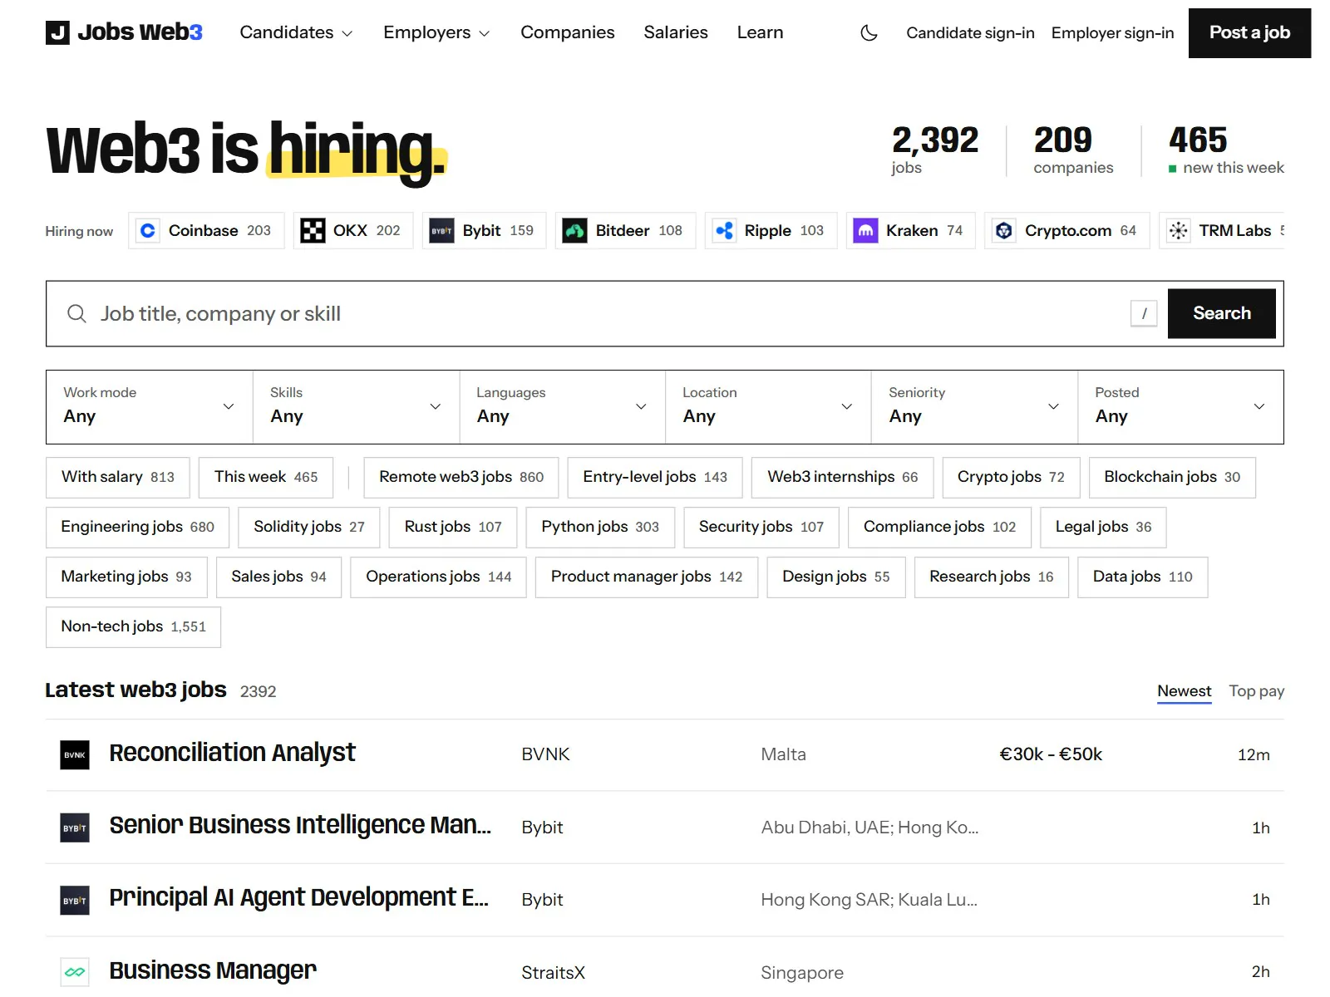The height and width of the screenshot is (997, 1330).
Task: Select Entry-level jobs chip
Action: 655,477
